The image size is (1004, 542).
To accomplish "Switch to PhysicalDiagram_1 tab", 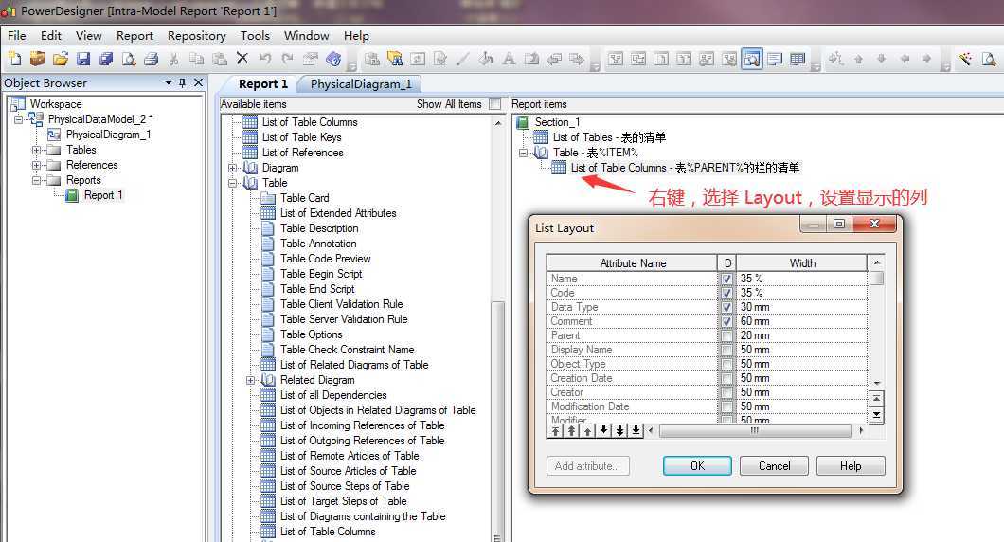I will tap(361, 84).
